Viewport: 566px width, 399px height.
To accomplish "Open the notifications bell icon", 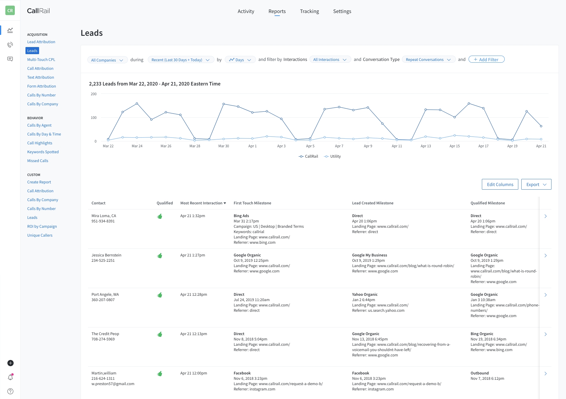I will pyautogui.click(x=10, y=377).
